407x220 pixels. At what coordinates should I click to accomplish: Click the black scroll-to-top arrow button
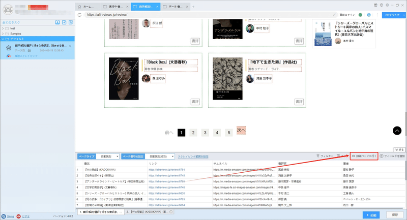(397, 131)
